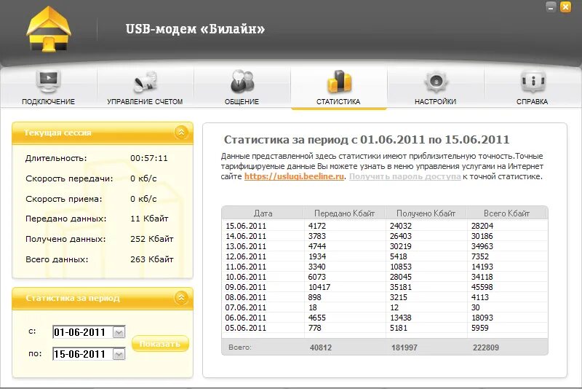582x389 pixels.
Task: Select the 09.06.2011 table row
Action: point(385,287)
